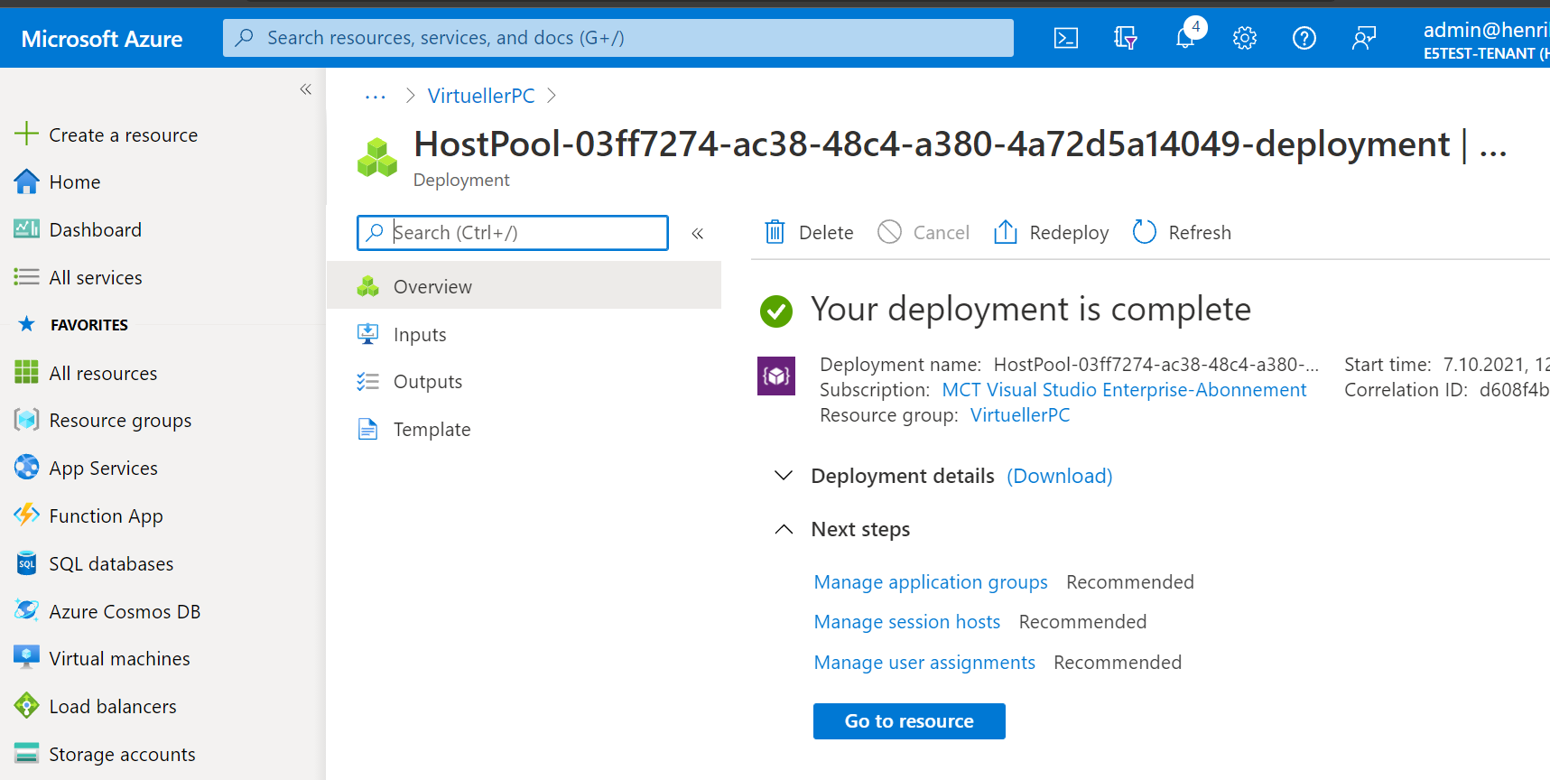Screen dimensions: 1550x780
Task: Open the Inputs menu item
Action: 420,335
